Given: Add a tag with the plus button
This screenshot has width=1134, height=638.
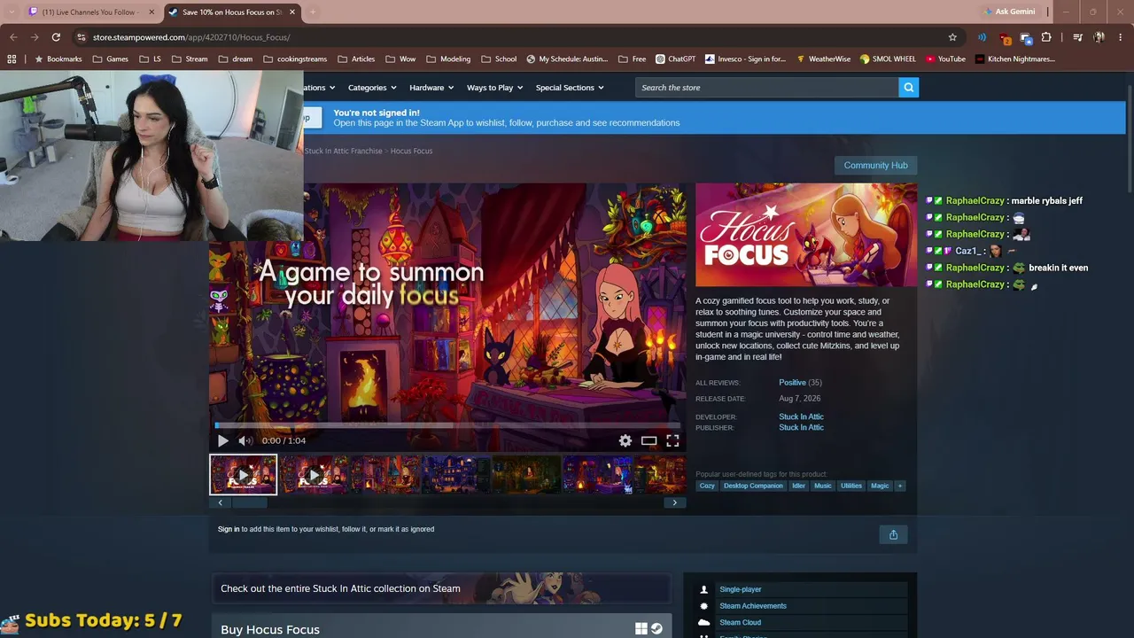Looking at the screenshot, I should [900, 486].
